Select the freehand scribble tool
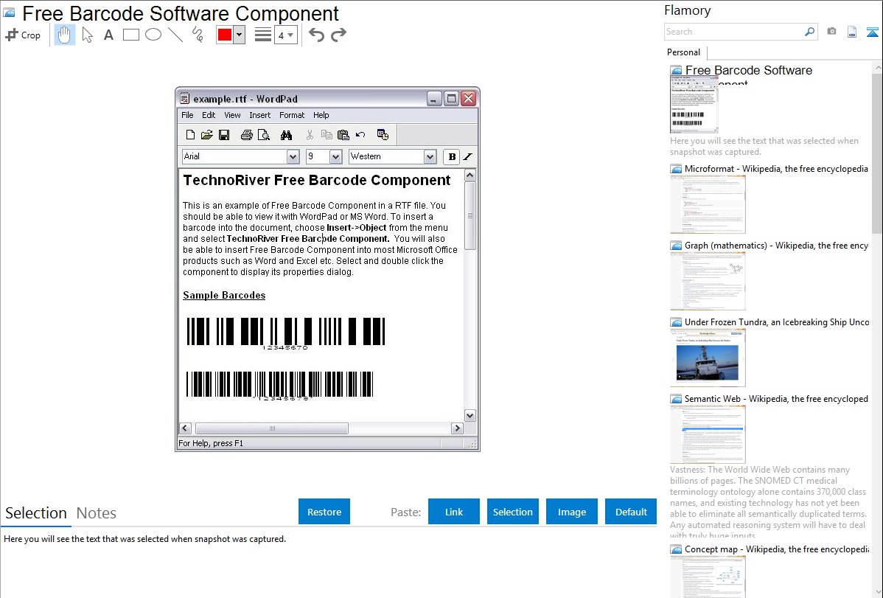 [198, 35]
